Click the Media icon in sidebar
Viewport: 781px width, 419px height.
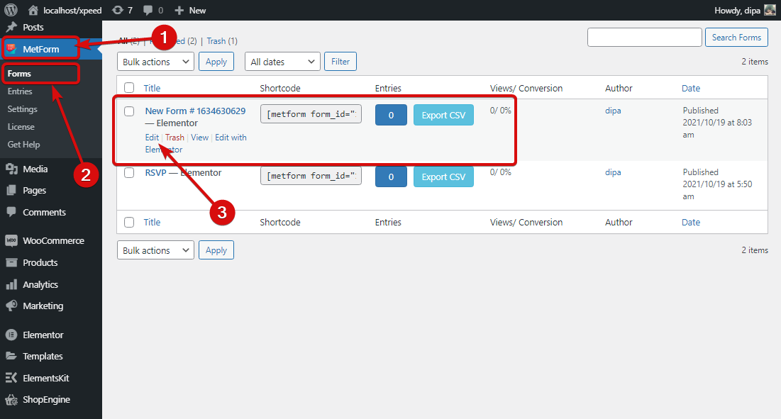(11, 169)
